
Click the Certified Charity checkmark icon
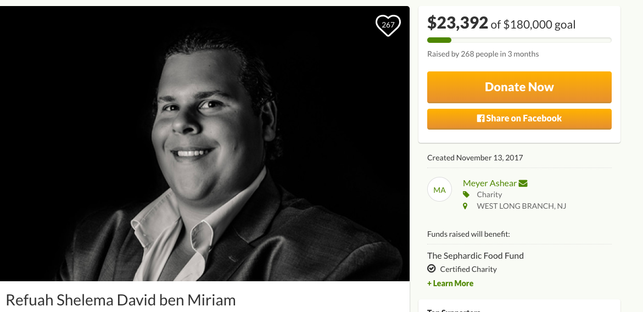coord(432,269)
